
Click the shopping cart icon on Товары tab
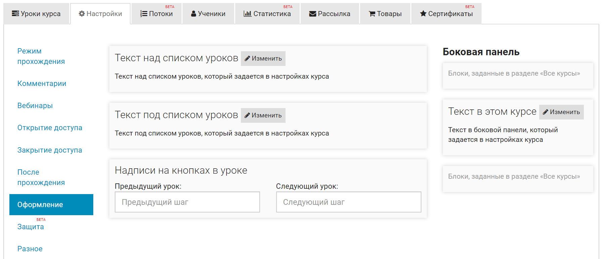tap(372, 14)
